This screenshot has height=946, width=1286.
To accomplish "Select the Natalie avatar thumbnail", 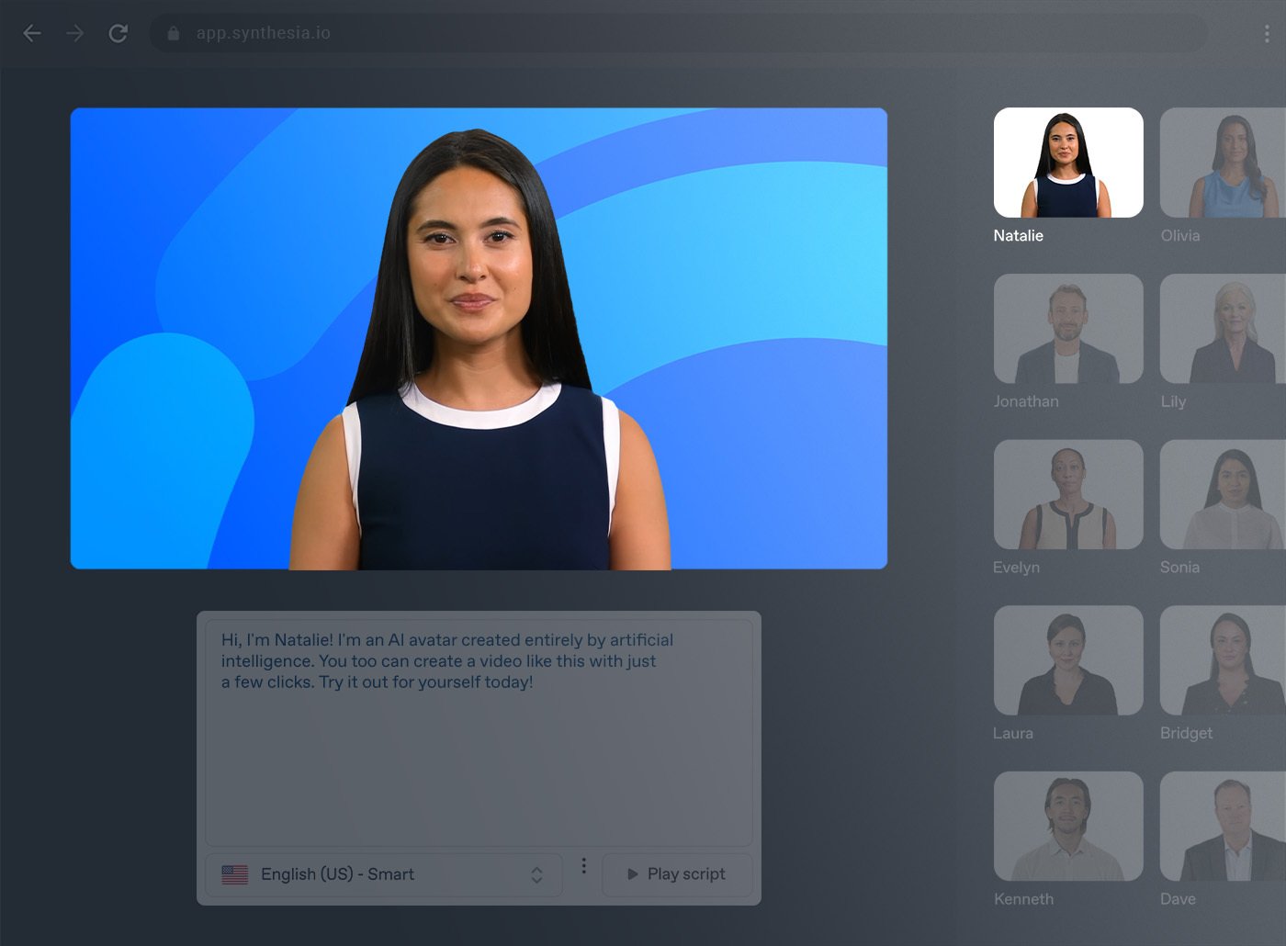I will pyautogui.click(x=1068, y=163).
